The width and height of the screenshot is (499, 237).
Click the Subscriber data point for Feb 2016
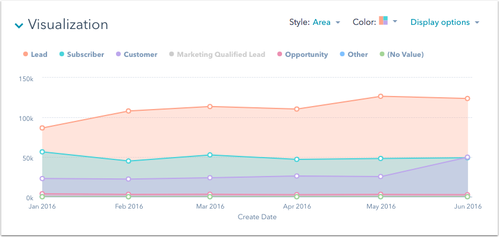tap(128, 161)
